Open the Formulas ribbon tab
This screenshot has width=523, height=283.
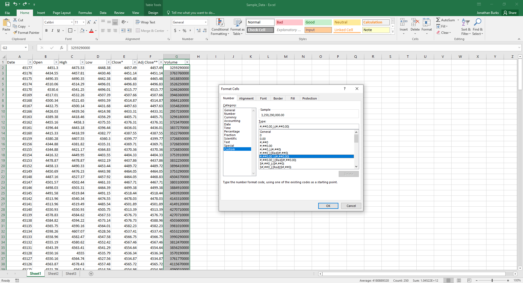click(85, 13)
